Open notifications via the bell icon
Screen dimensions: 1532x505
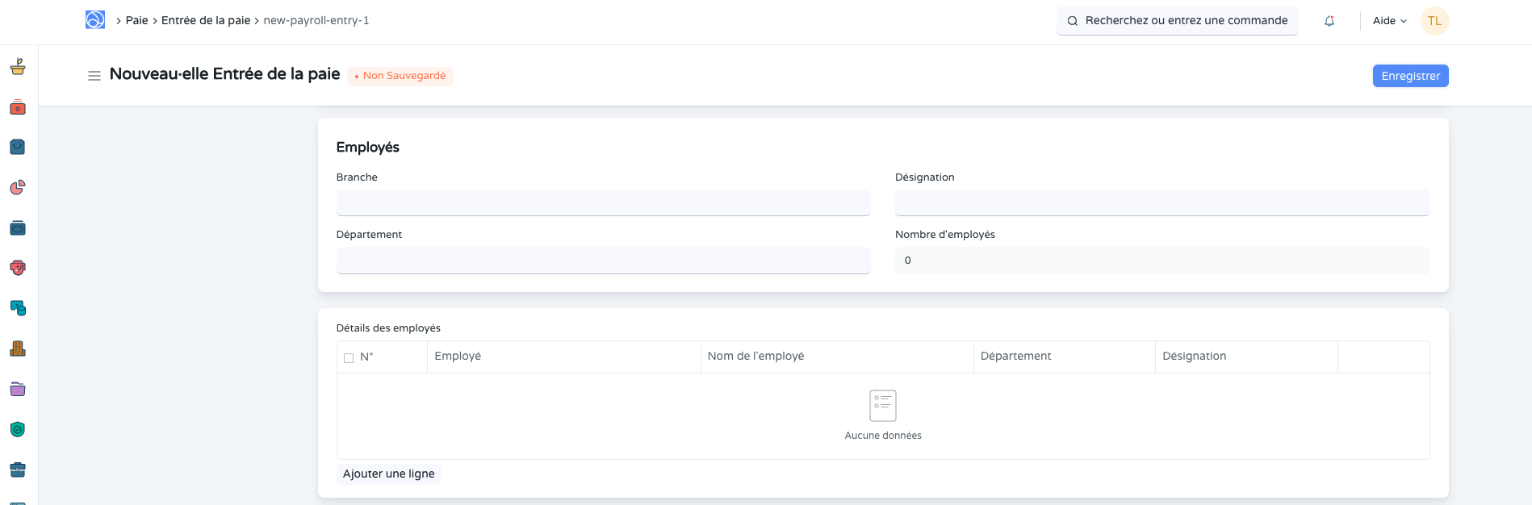1329,21
